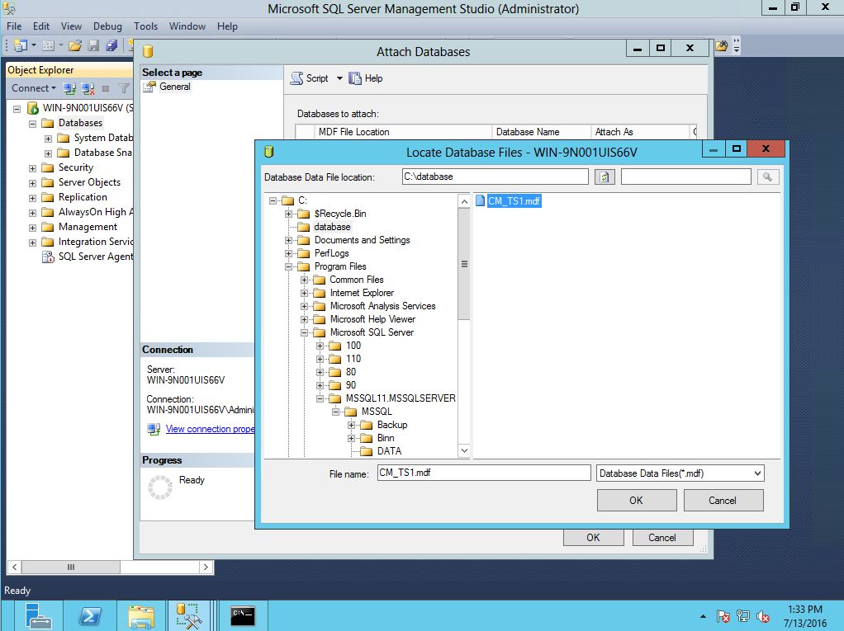Click the Action Center flag tray icon
This screenshot has height=631, width=844.
click(723, 616)
